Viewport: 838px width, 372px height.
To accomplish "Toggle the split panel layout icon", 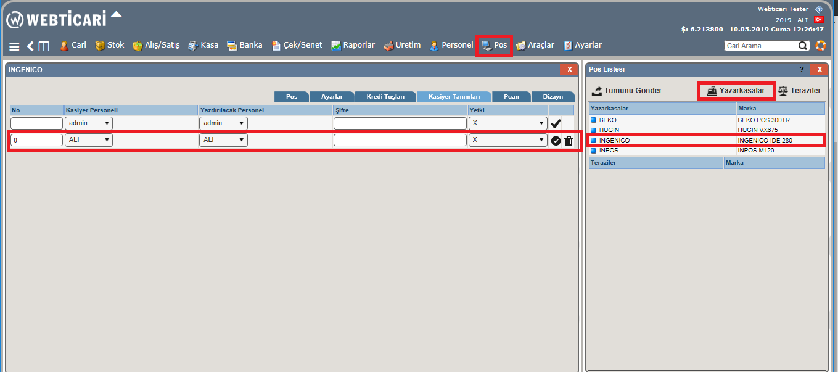I will 44,46.
